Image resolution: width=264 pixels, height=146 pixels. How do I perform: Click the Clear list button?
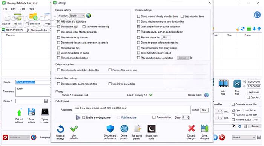[6, 24]
